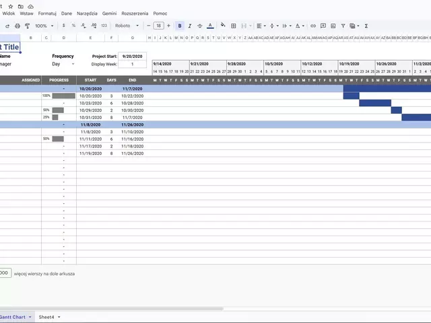Click the font size field showing 18

pyautogui.click(x=159, y=26)
